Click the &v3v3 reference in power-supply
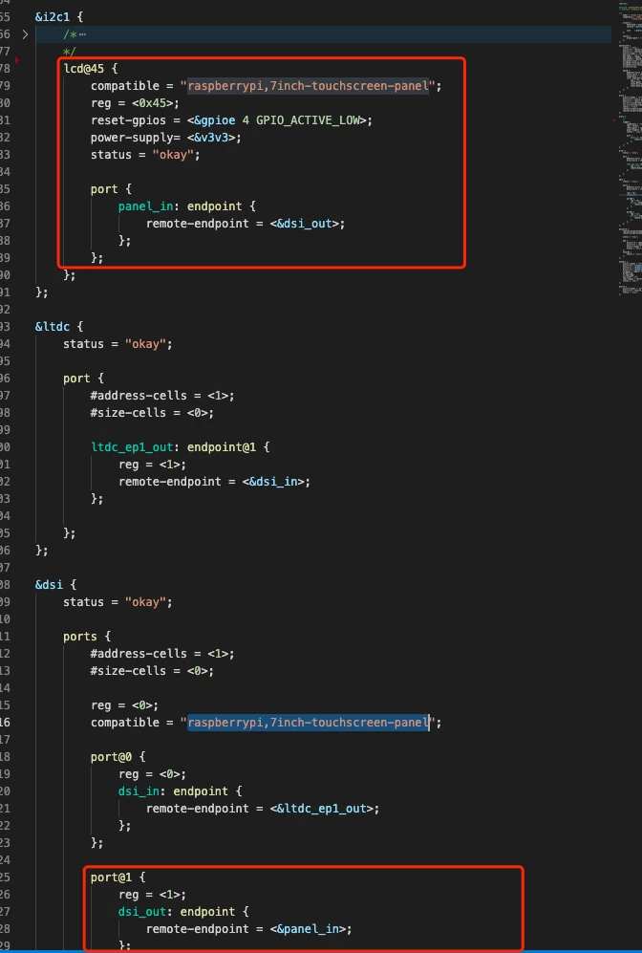Image resolution: width=642 pixels, height=953 pixels. [x=211, y=138]
